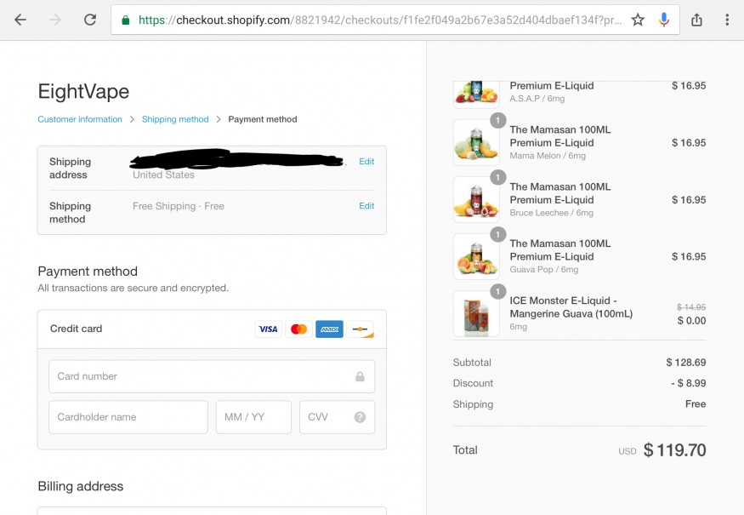Click the green secure padlock icon
Screen dimensions: 744x515
pos(126,20)
